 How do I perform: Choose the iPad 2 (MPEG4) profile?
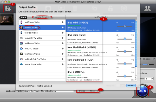tap(100, 75)
